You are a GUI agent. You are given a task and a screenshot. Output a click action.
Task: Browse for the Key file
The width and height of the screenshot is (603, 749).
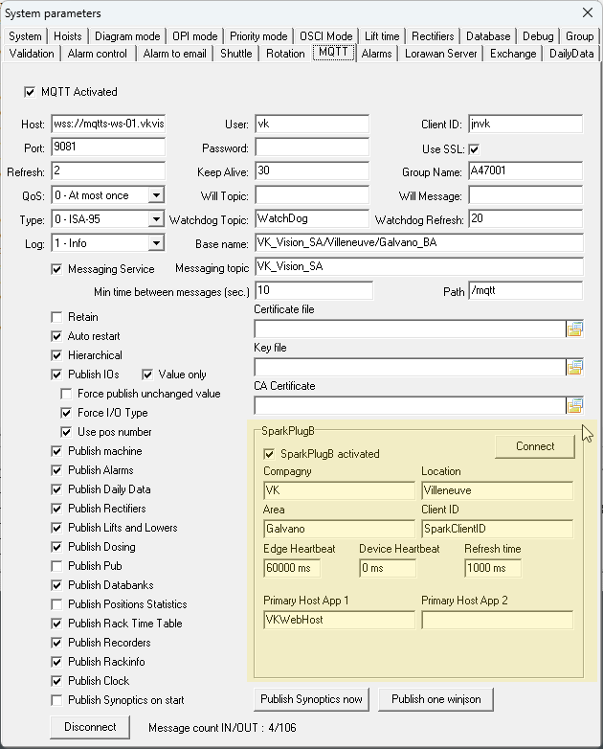point(575,368)
